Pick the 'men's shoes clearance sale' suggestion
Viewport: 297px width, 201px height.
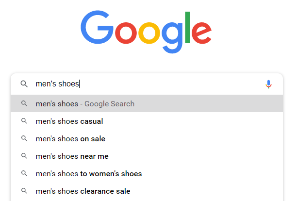tap(83, 191)
